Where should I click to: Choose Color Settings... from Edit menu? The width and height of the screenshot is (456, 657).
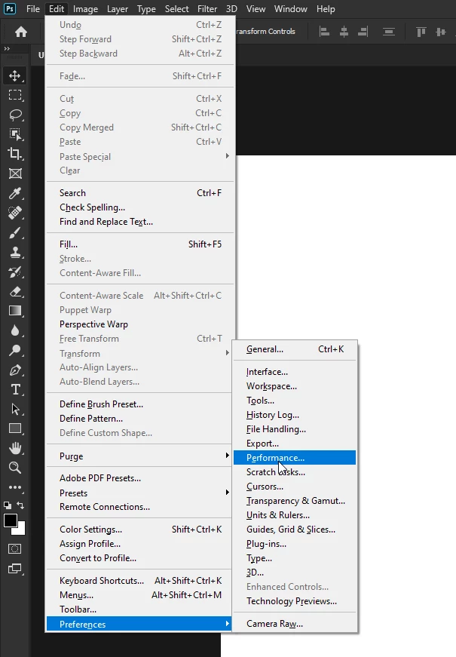[x=140, y=530]
